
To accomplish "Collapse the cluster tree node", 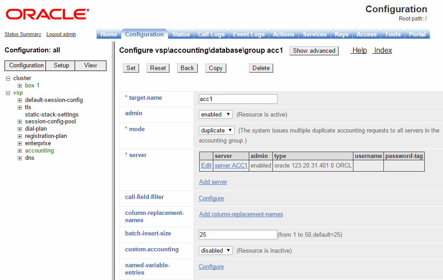I will tap(8, 78).
